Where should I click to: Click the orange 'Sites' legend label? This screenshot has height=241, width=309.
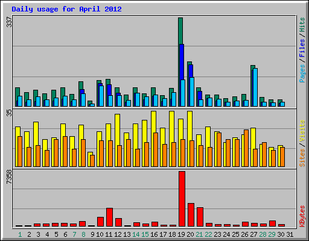302,158
